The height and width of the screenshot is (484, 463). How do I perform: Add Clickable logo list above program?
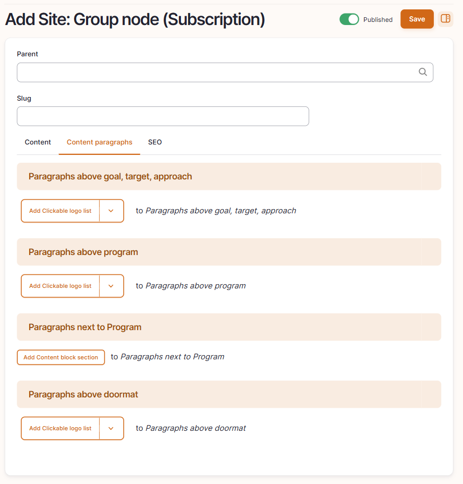tap(60, 286)
